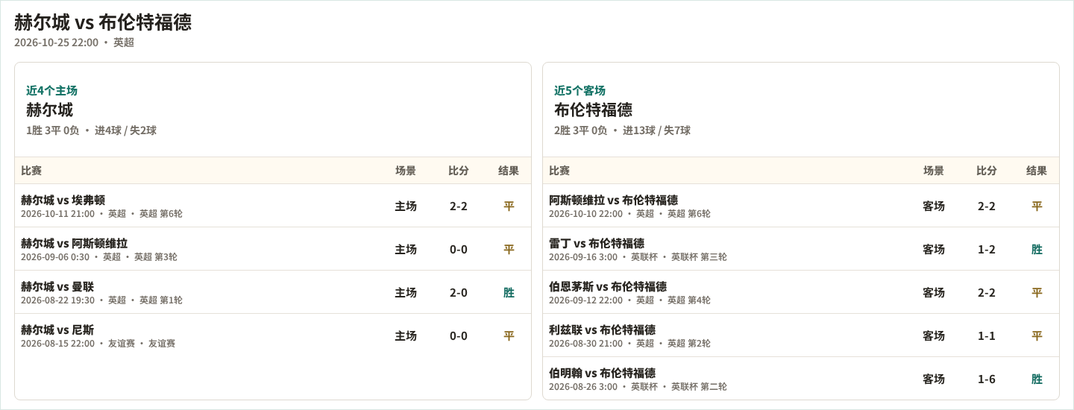
Task: Click details 2026-10-11 21:00 英超 第6轮
Action: point(101,214)
